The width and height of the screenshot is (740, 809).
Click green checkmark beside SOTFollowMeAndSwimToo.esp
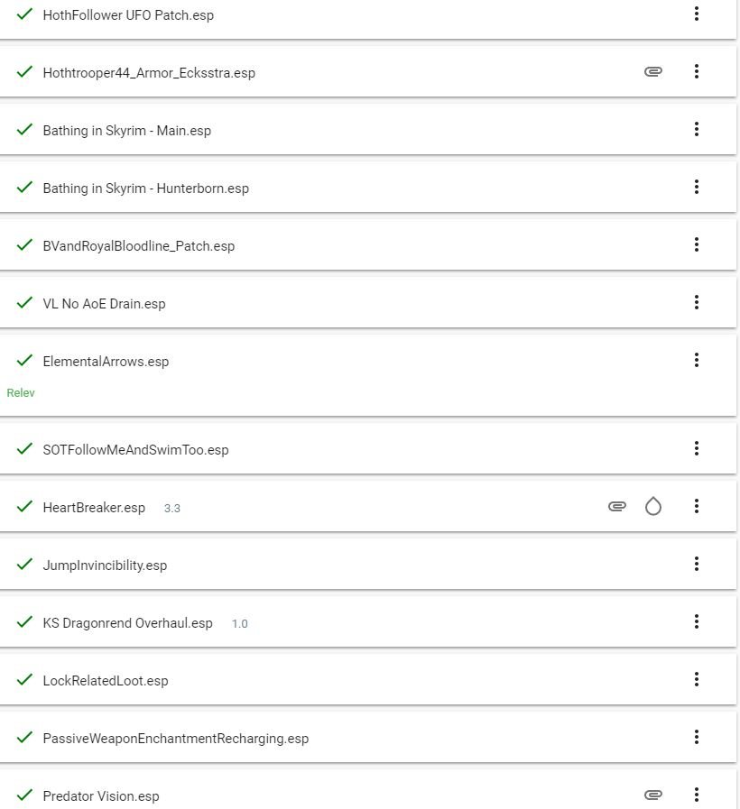point(24,449)
